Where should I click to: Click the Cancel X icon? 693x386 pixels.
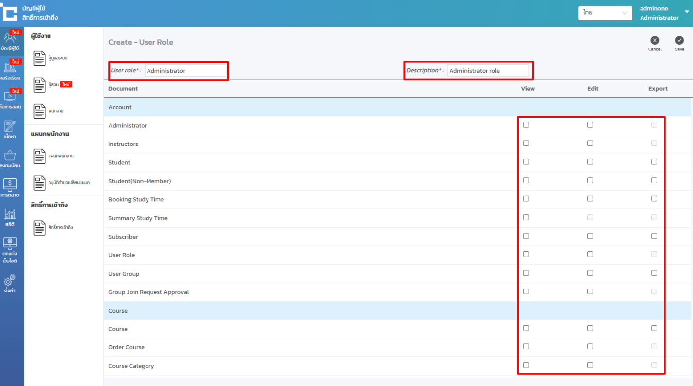tap(655, 41)
